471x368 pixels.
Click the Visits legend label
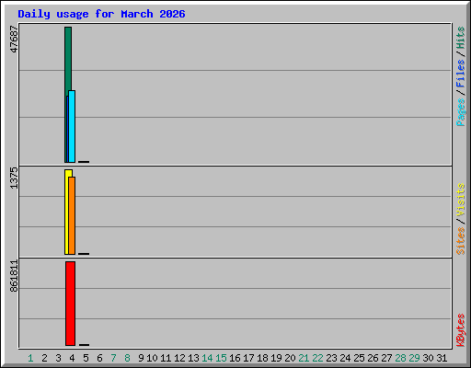[460, 201]
